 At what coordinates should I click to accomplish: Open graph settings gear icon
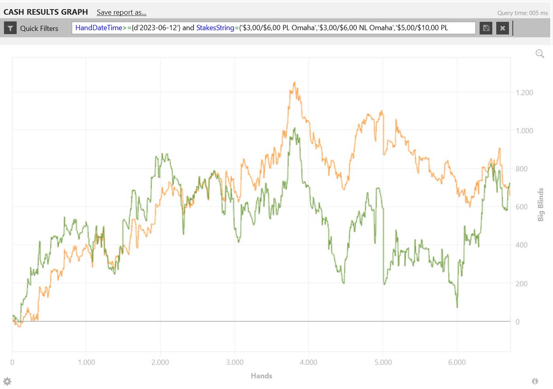(x=7, y=381)
